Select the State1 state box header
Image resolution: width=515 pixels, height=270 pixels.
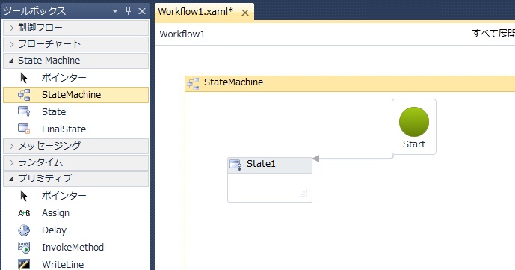click(x=270, y=165)
